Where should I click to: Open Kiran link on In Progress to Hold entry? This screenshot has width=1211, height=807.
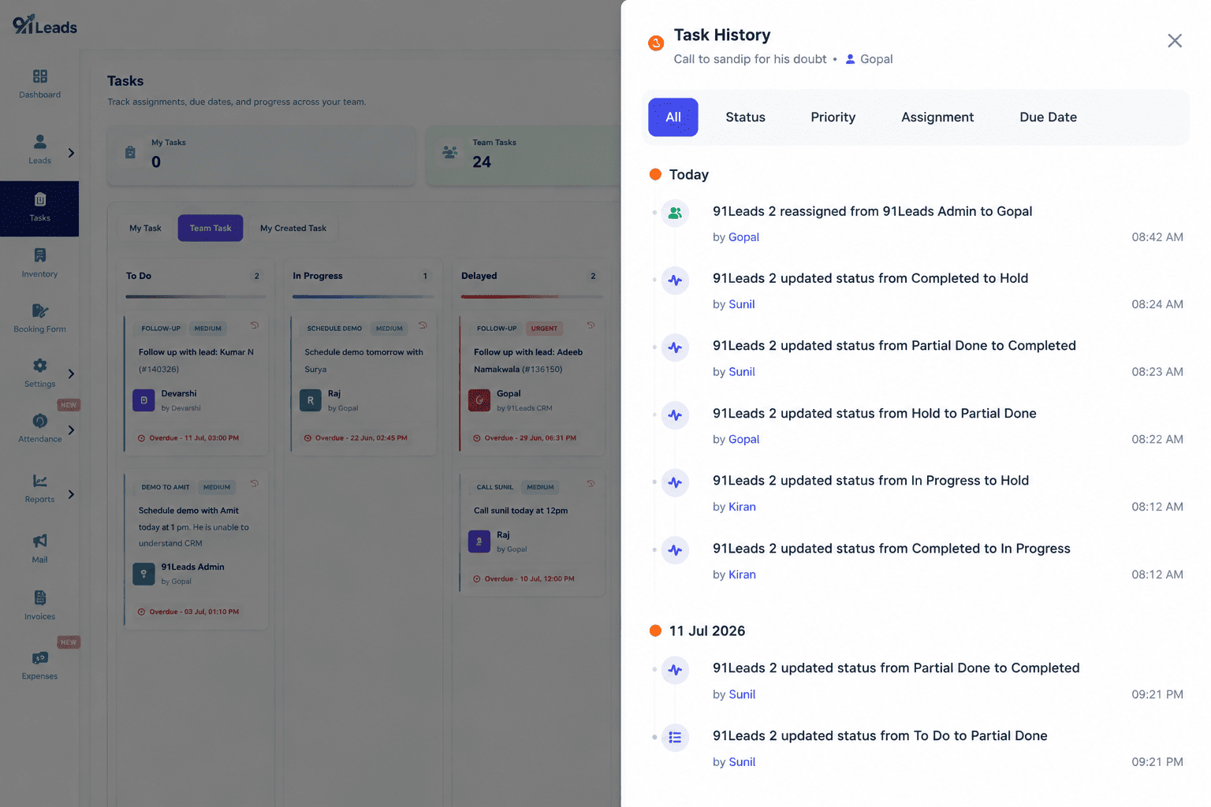click(742, 507)
